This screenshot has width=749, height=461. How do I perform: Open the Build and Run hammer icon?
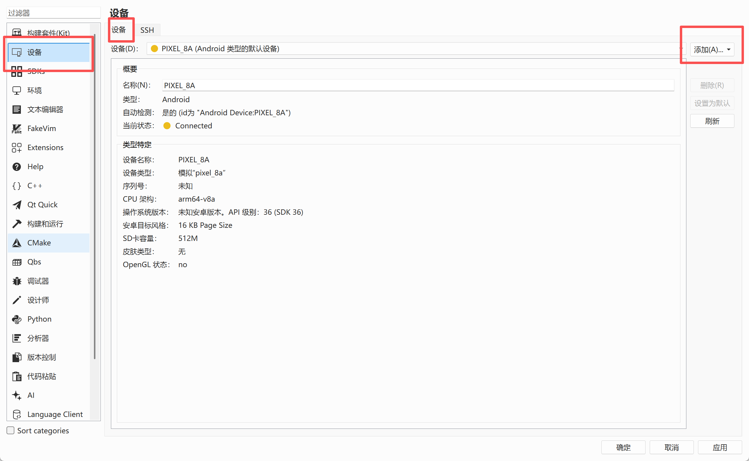tap(16, 224)
